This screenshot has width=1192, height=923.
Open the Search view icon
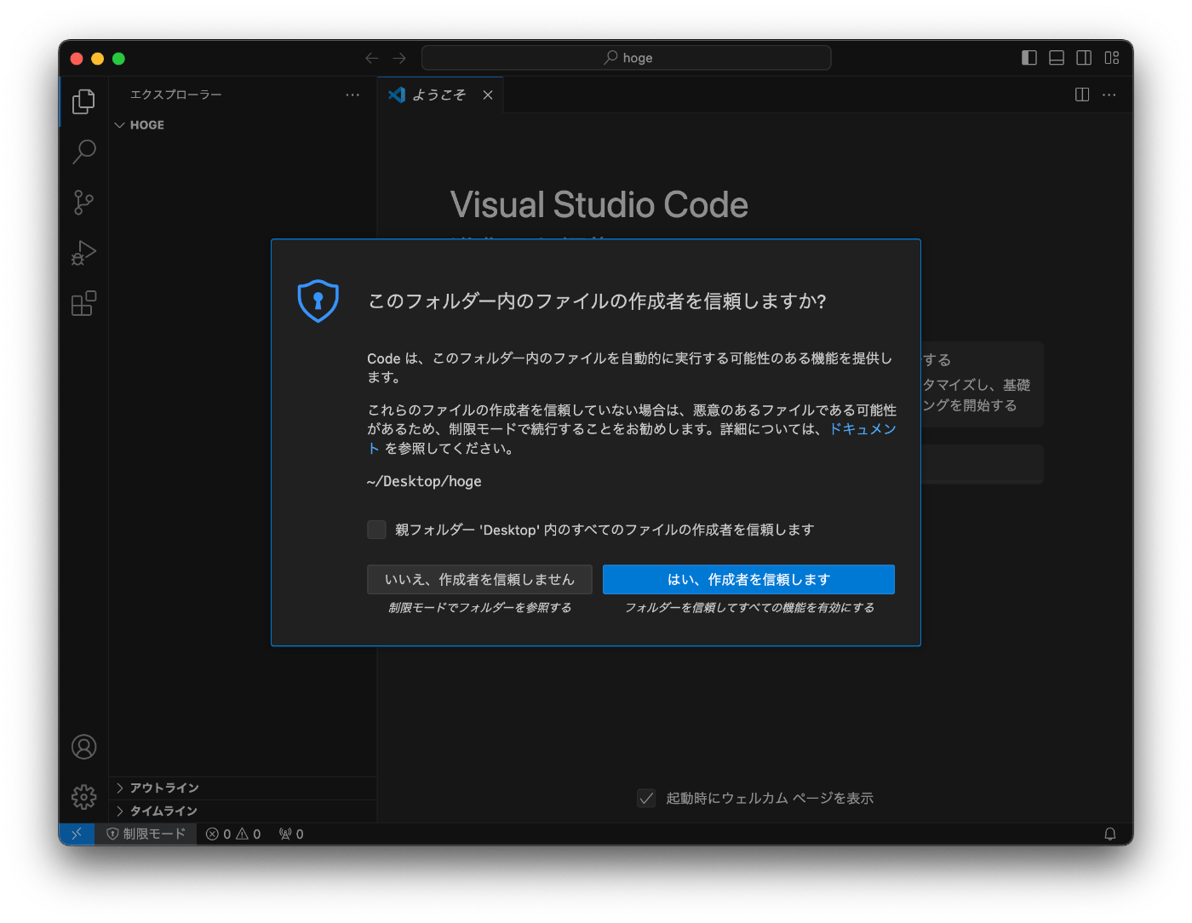83,152
